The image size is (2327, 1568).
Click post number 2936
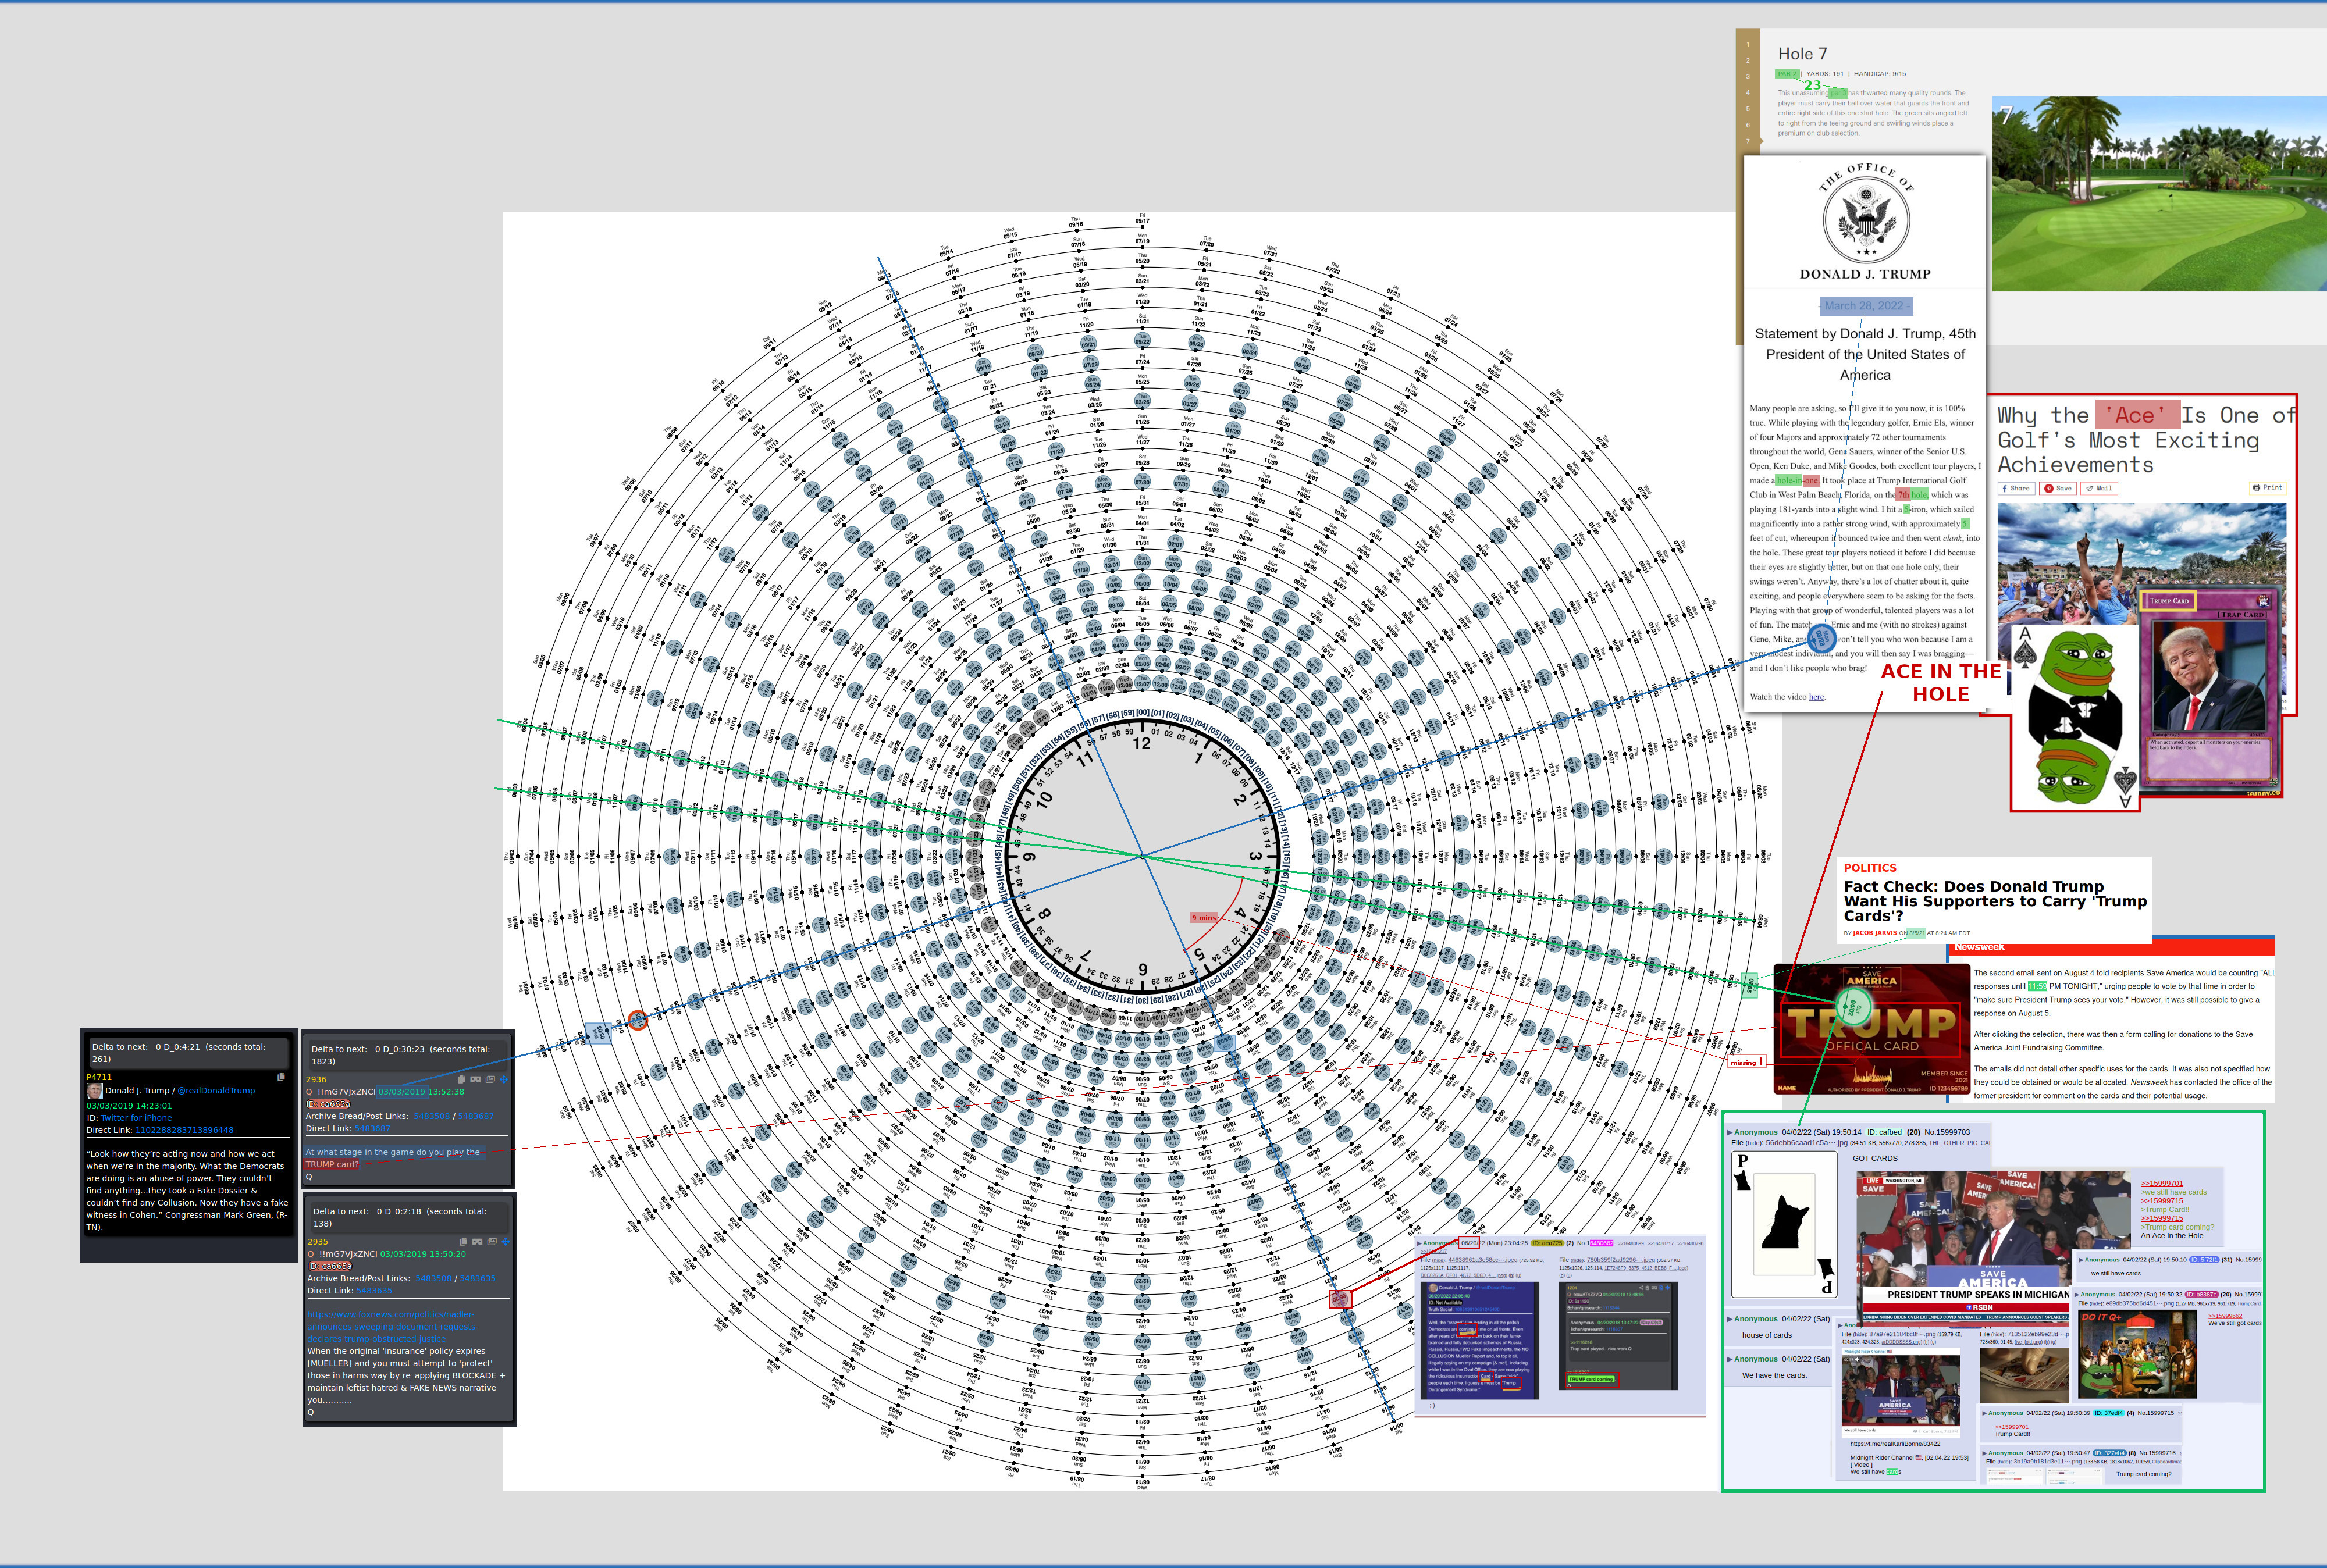coord(316,1079)
